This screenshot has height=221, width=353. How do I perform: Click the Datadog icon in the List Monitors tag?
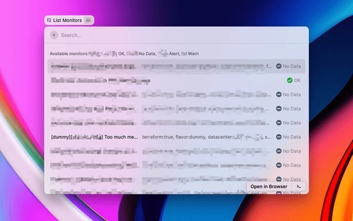click(x=49, y=20)
